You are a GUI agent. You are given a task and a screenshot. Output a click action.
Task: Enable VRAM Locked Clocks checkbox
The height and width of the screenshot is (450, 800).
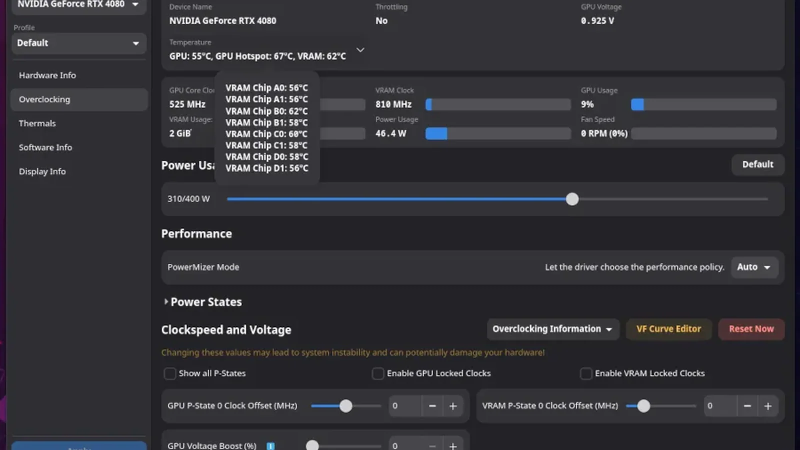pyautogui.click(x=586, y=373)
